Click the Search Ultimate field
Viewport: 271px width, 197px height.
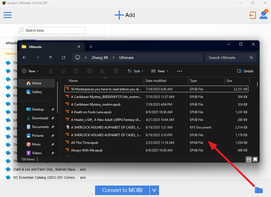coord(228,58)
